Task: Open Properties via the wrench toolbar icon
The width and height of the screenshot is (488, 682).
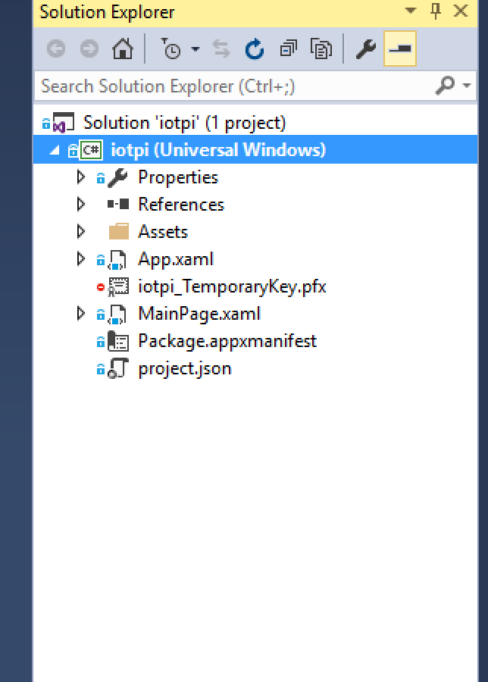Action: pyautogui.click(x=366, y=49)
